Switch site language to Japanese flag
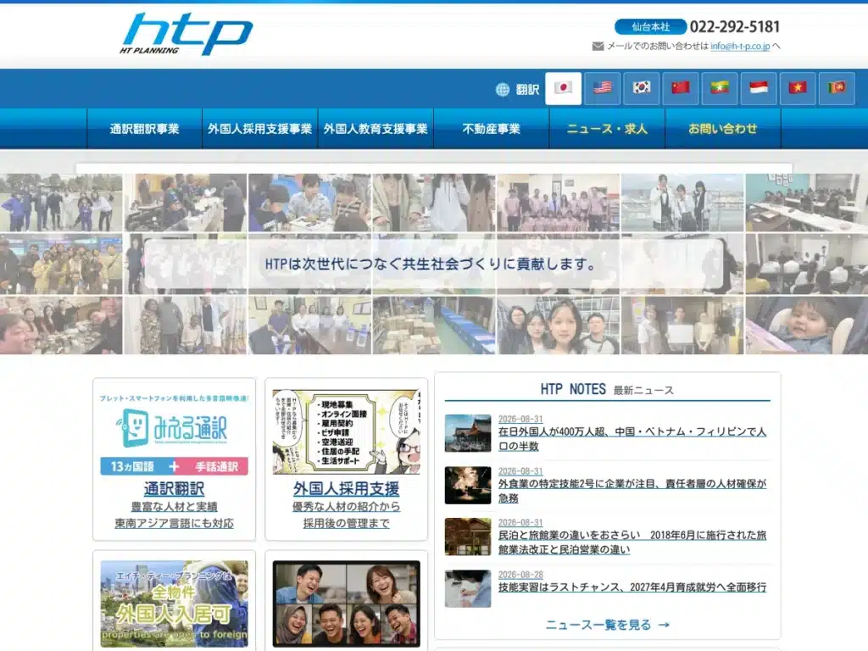 (x=563, y=88)
